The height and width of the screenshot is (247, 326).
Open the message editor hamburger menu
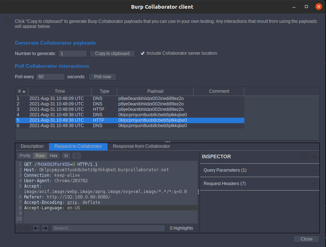coord(77,156)
